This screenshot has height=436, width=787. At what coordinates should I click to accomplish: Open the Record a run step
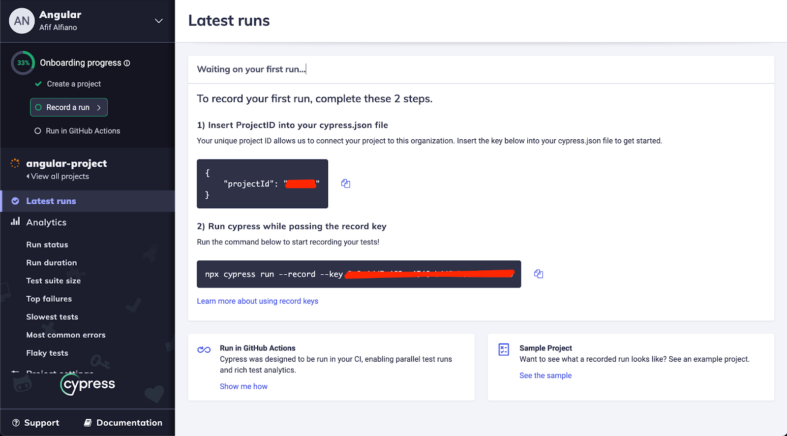click(69, 107)
